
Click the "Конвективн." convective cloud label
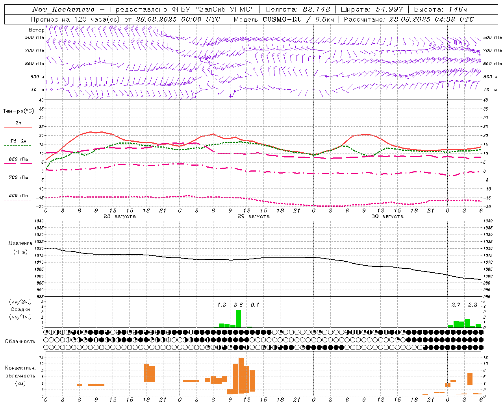click(x=20, y=368)
